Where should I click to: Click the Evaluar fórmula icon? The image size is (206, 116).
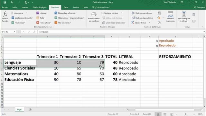pyautogui.click(x=159, y=23)
